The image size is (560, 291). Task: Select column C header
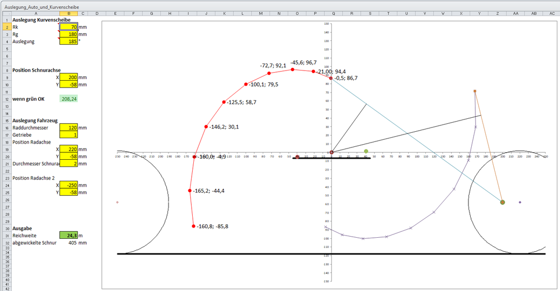(x=83, y=13)
